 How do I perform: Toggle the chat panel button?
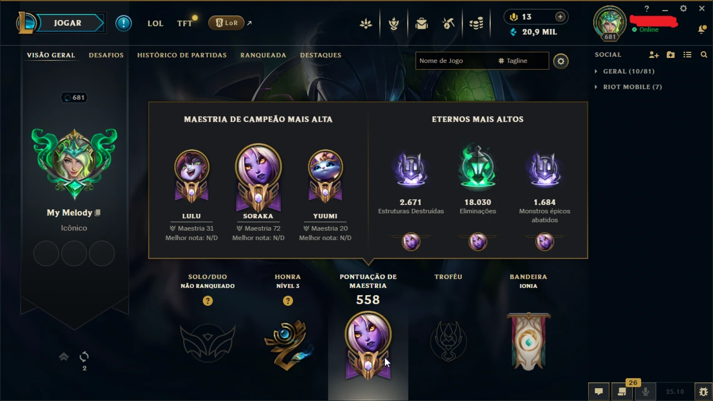coord(599,392)
